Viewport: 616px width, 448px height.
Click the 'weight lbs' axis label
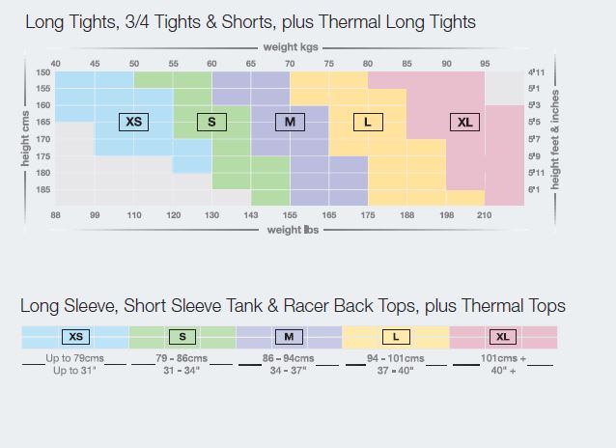(293, 230)
